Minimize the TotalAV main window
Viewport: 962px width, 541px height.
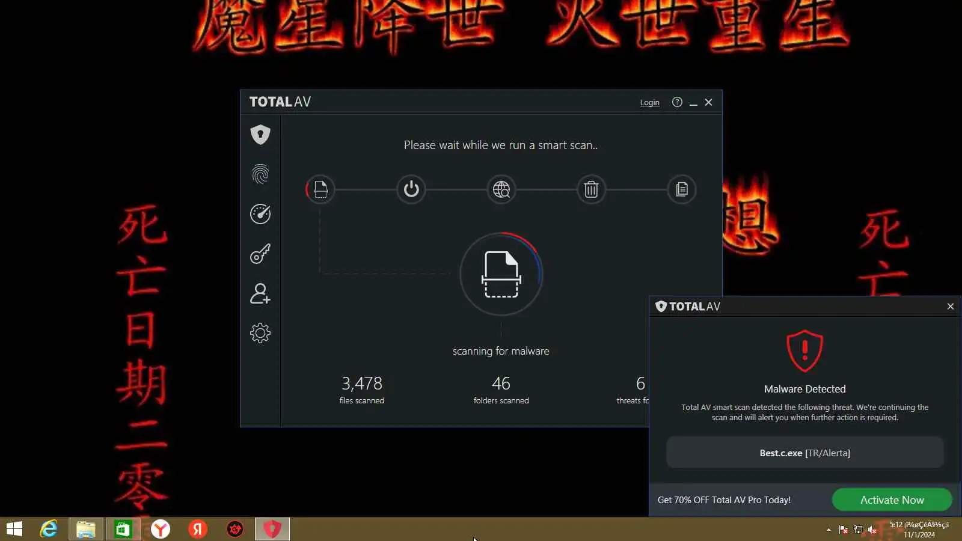[x=693, y=103]
